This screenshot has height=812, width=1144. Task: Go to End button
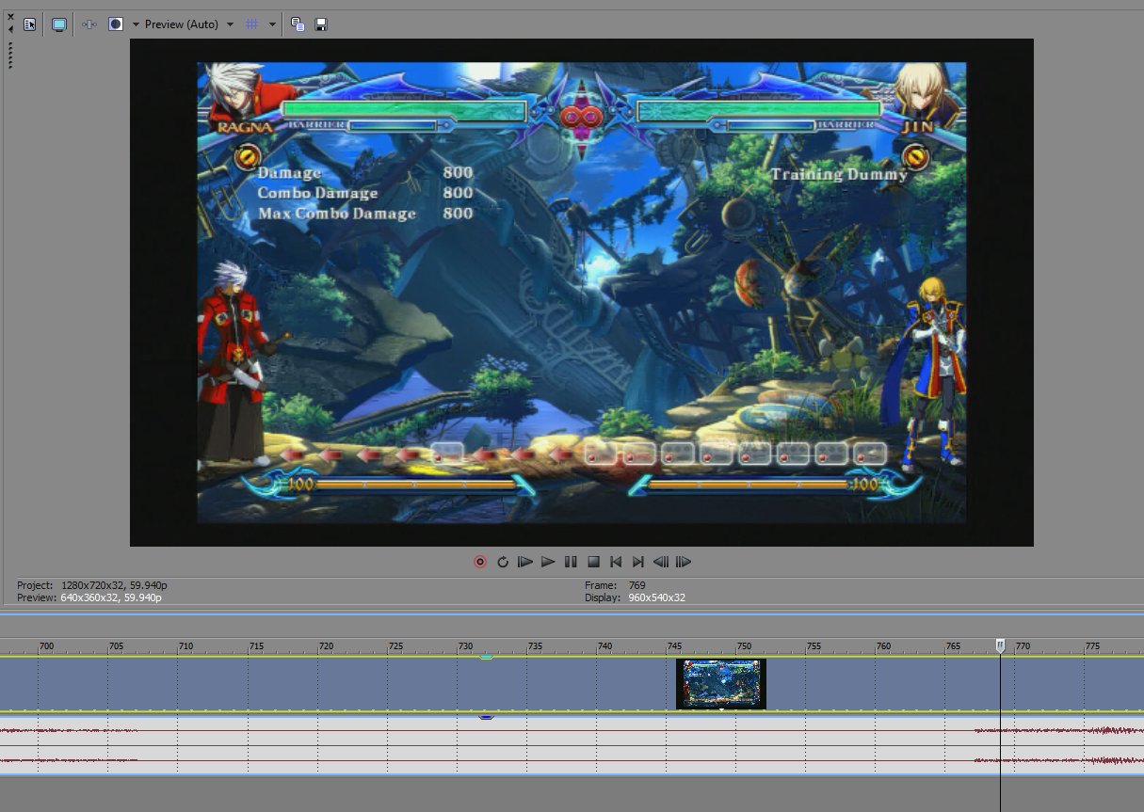638,562
